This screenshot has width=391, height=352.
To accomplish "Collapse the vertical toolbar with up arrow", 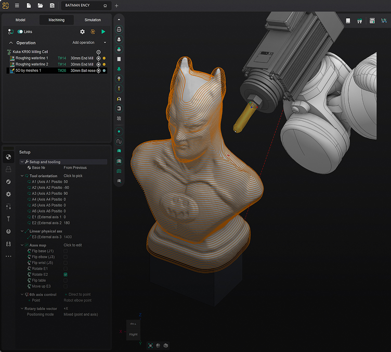I will (119, 20).
